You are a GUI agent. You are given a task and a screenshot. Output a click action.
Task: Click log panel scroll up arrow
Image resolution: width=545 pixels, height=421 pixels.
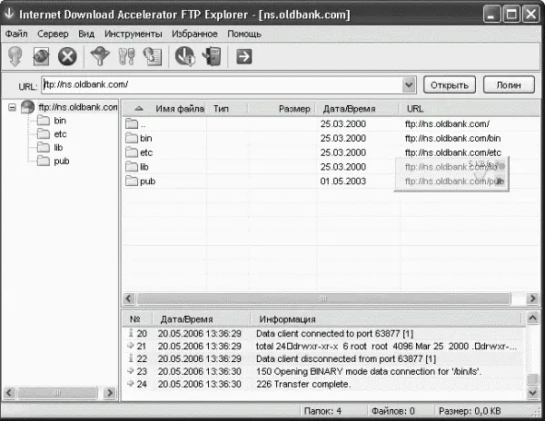(x=532, y=318)
